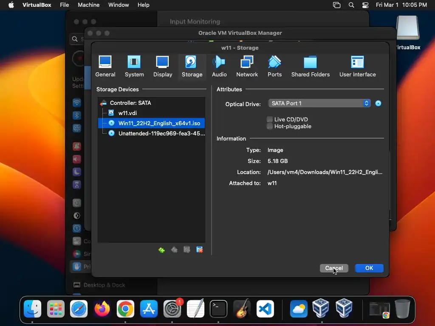435x326 pixels.
Task: Open the Ports settings pane
Action: (275, 67)
